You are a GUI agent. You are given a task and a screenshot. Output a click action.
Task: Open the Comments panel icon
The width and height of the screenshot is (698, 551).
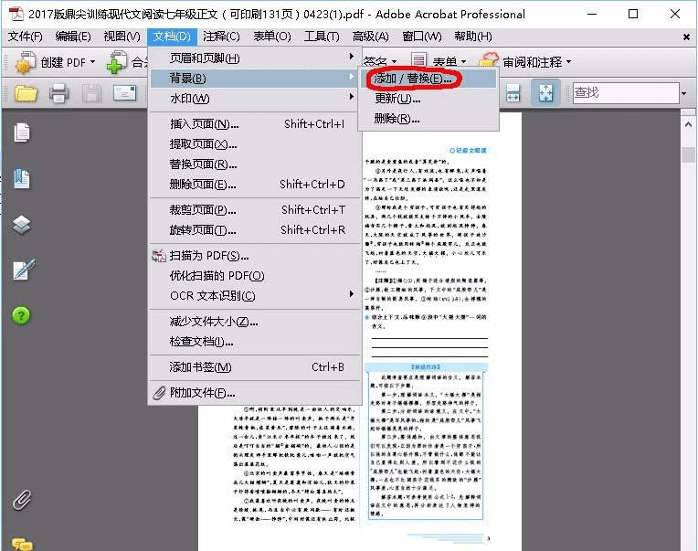(22, 544)
